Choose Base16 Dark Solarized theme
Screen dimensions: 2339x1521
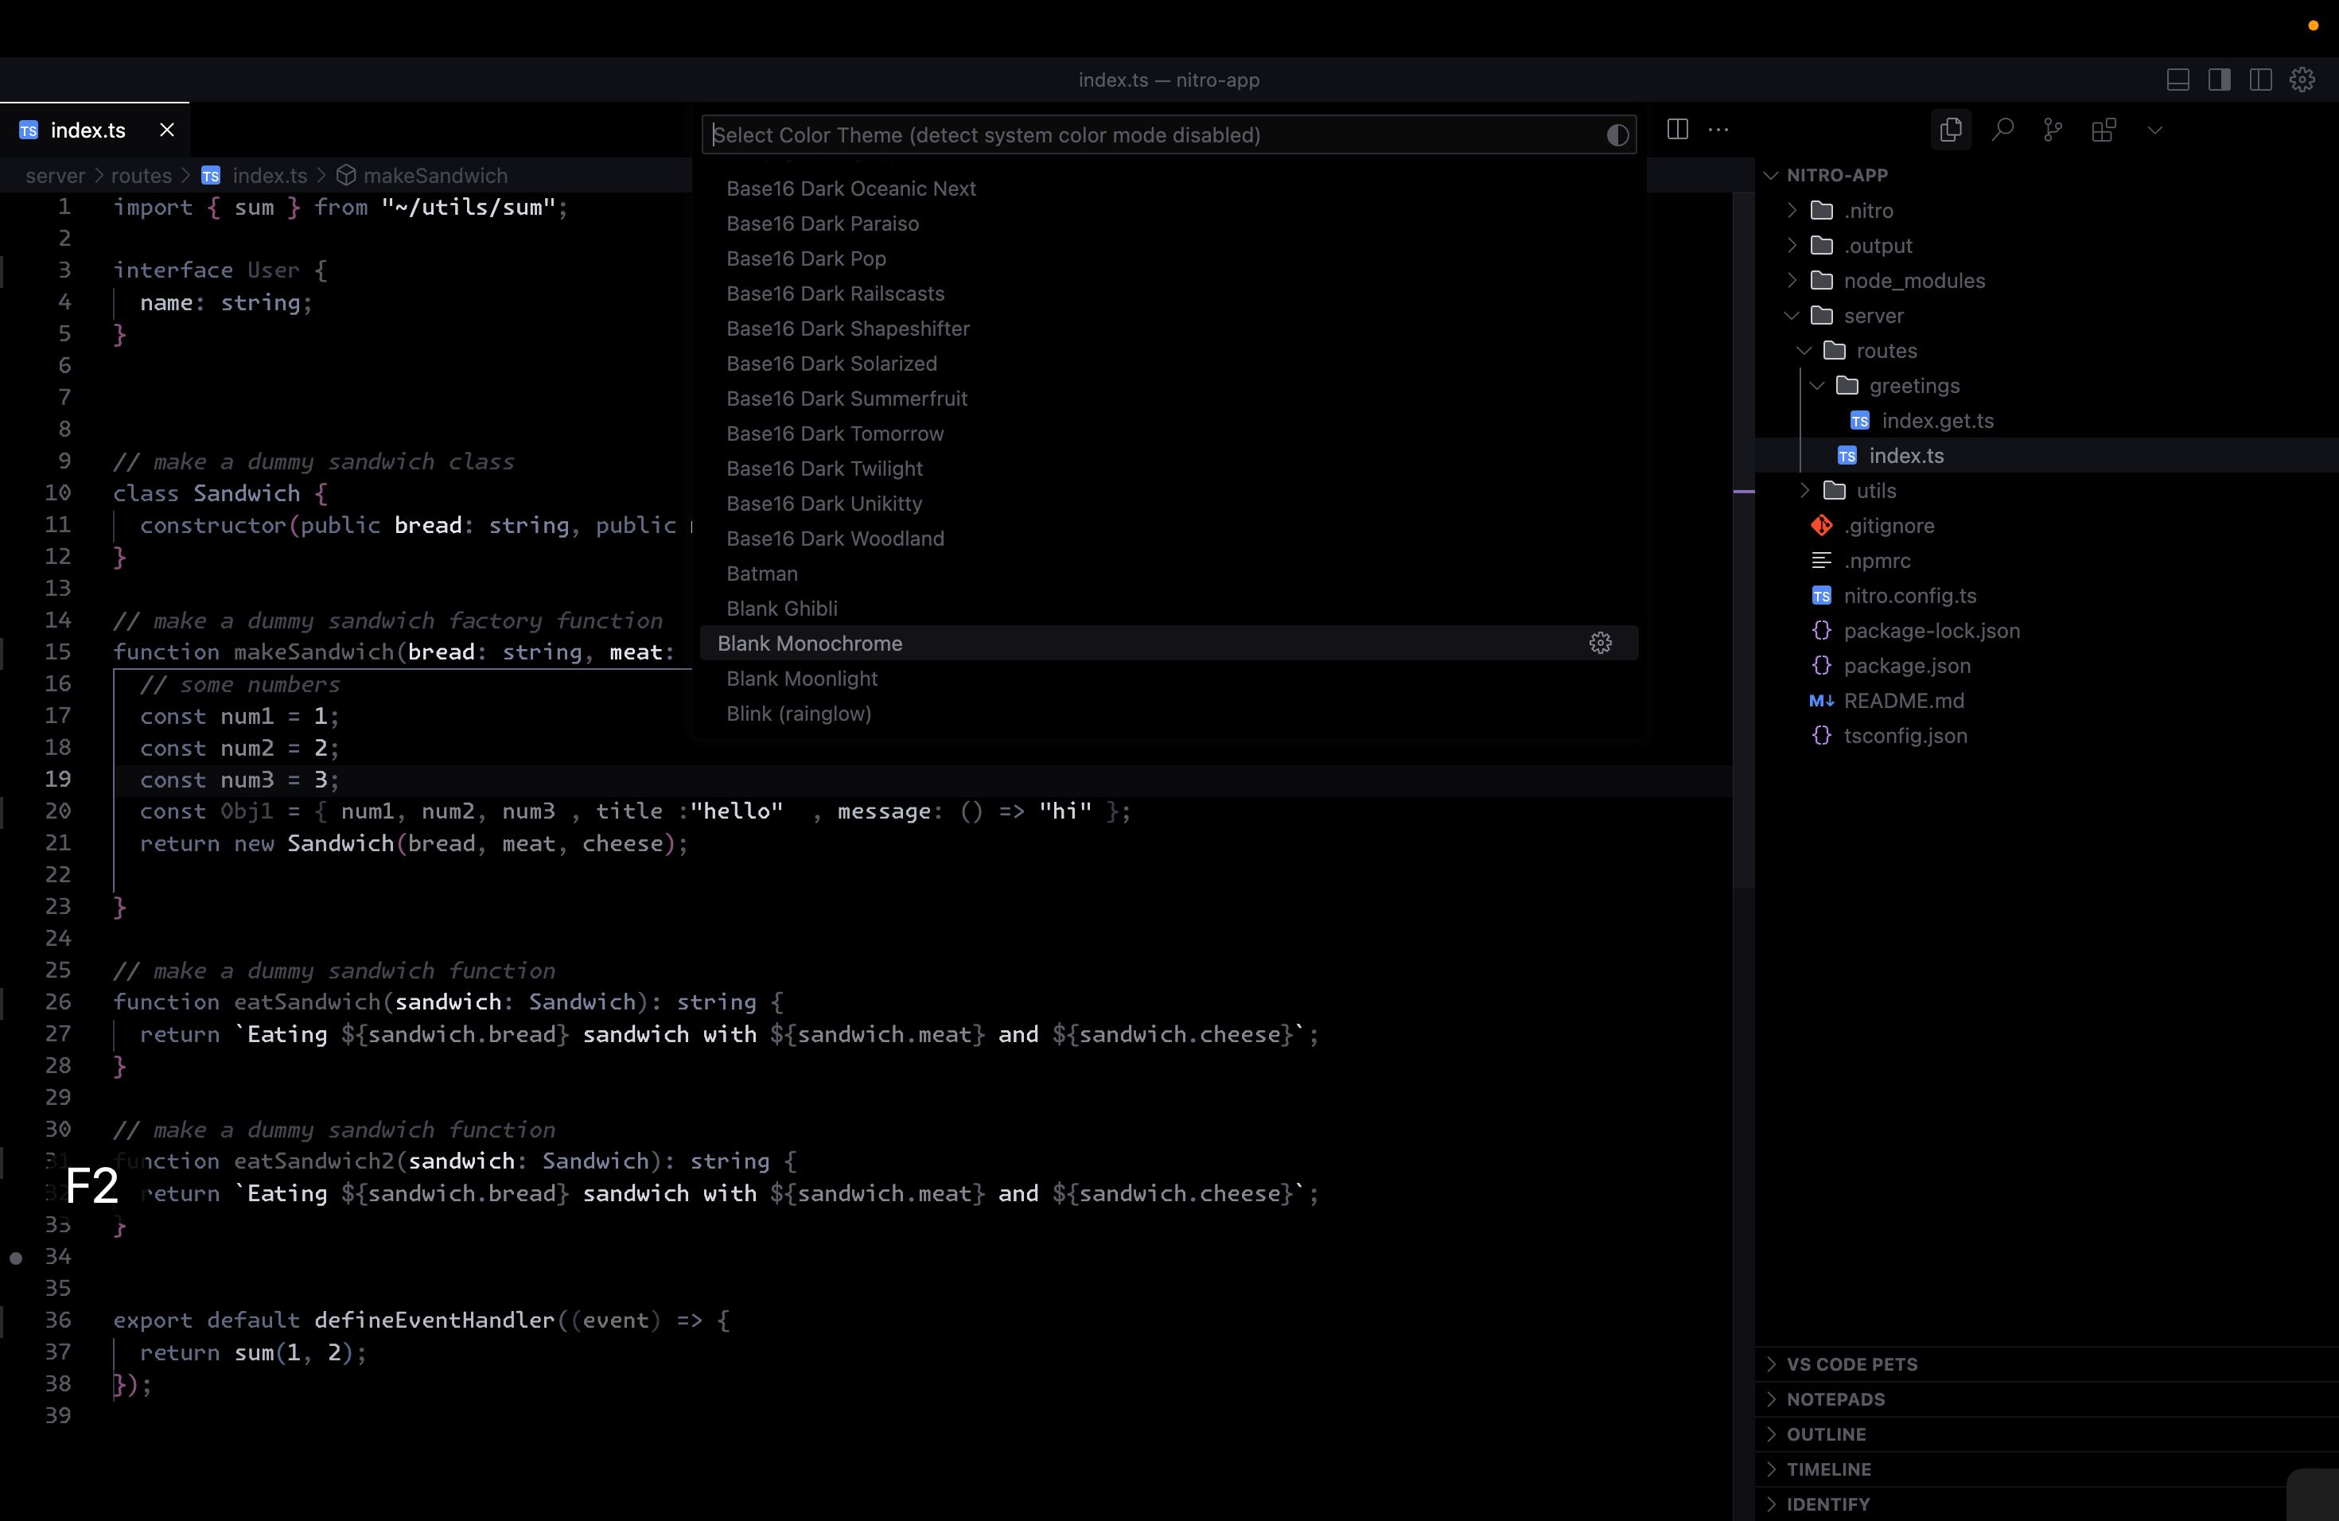pyautogui.click(x=1169, y=364)
